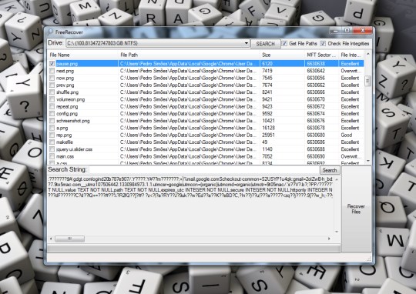Click preview horizontal scrollbar left arrow
416x294 pixels.
(x=51, y=239)
